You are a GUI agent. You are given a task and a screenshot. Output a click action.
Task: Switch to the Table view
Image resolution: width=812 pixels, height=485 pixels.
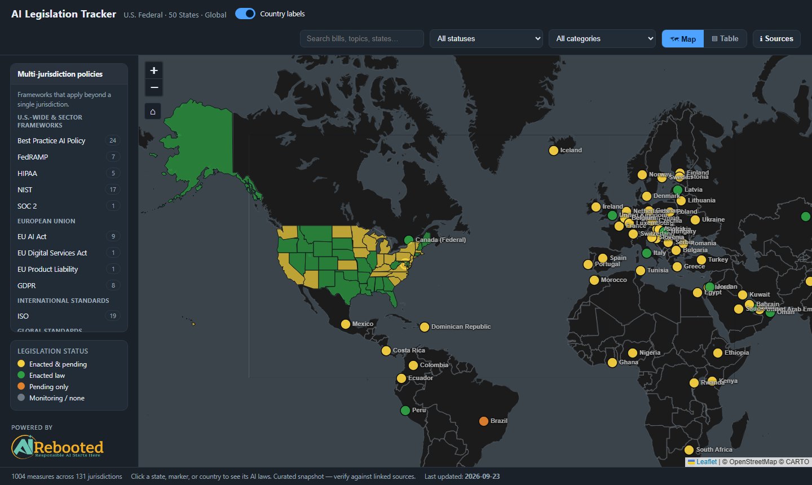click(x=725, y=39)
